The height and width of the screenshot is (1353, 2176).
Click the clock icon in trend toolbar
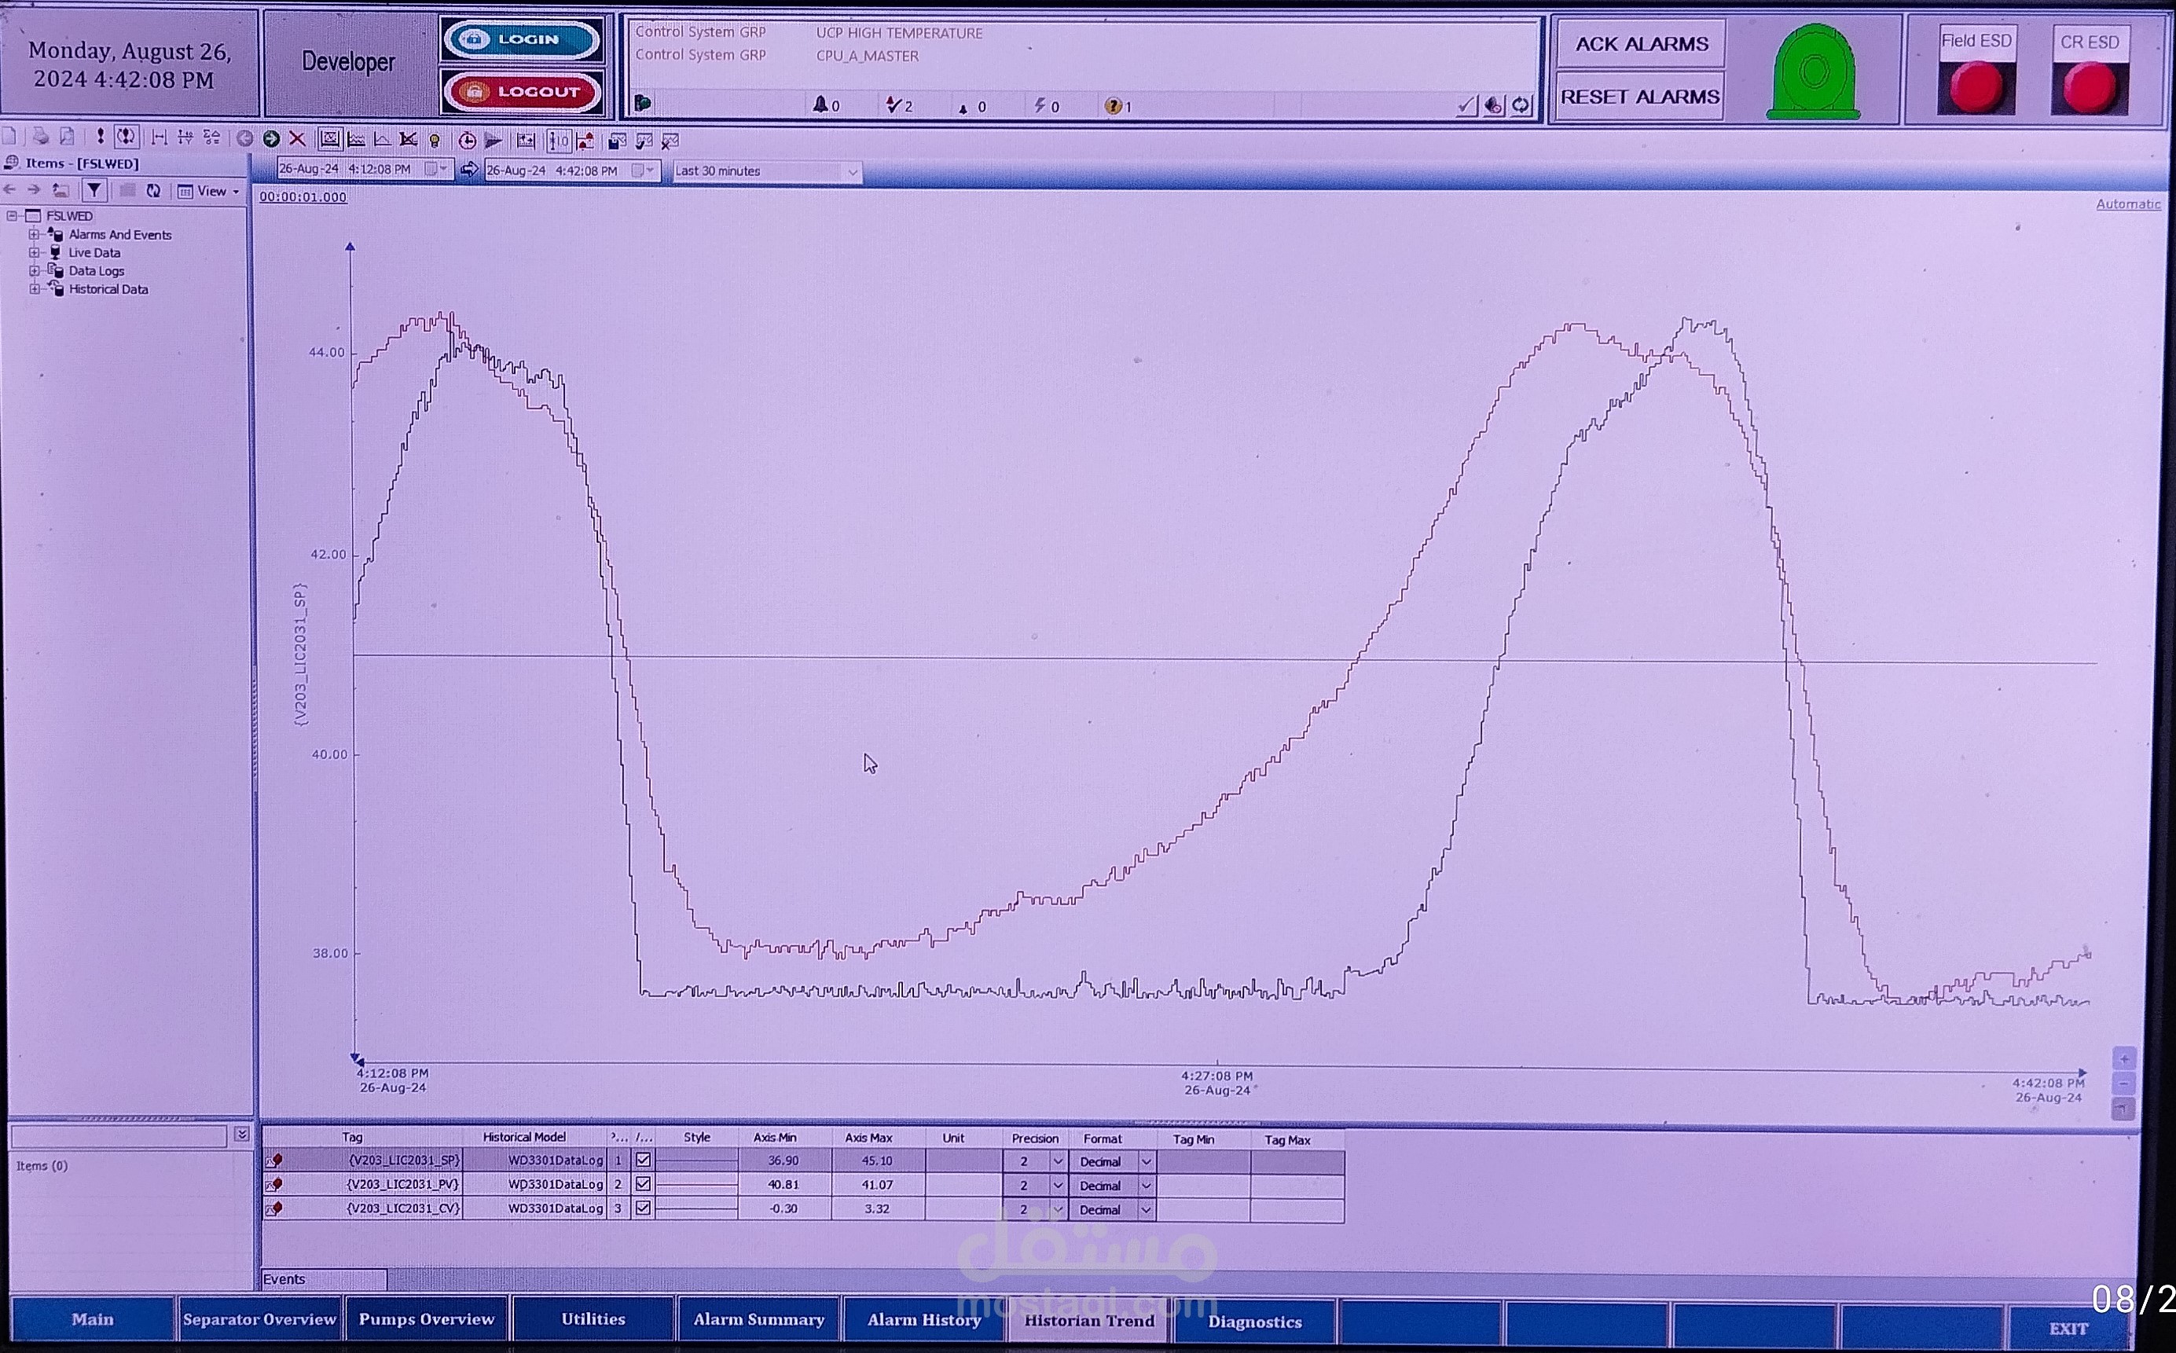[x=466, y=141]
